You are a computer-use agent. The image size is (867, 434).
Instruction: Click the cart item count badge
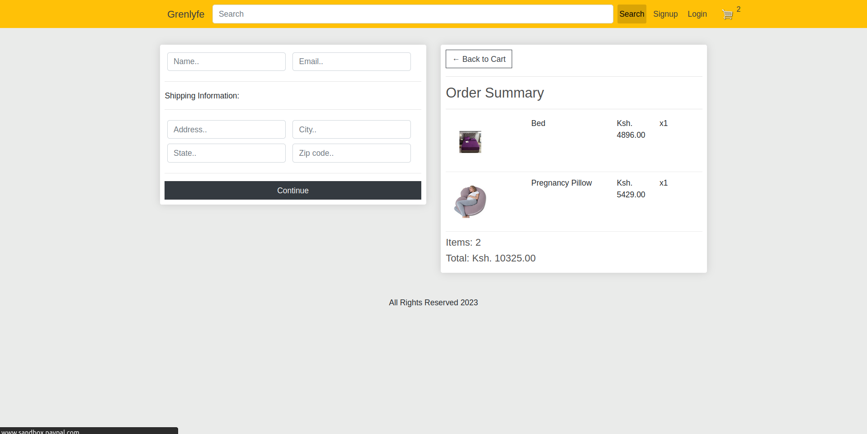coord(738,9)
